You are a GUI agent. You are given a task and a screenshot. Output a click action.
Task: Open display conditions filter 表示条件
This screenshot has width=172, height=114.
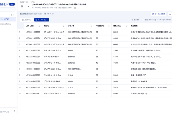point(136,20)
